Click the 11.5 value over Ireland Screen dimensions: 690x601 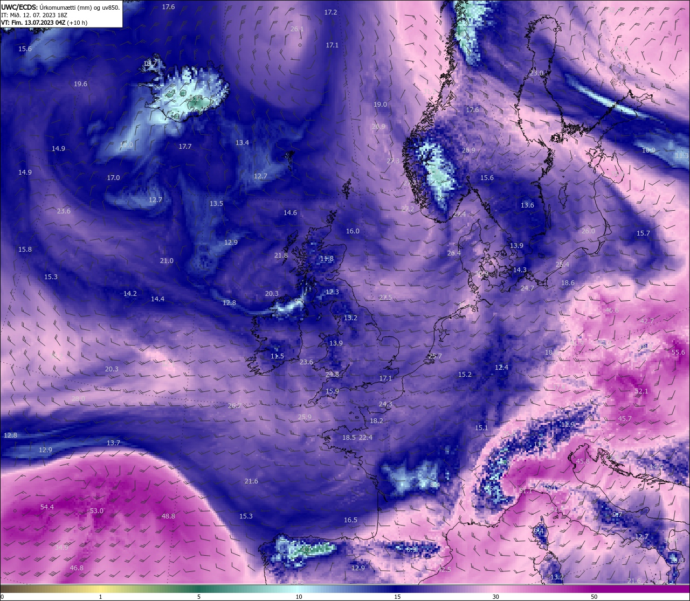277,356
